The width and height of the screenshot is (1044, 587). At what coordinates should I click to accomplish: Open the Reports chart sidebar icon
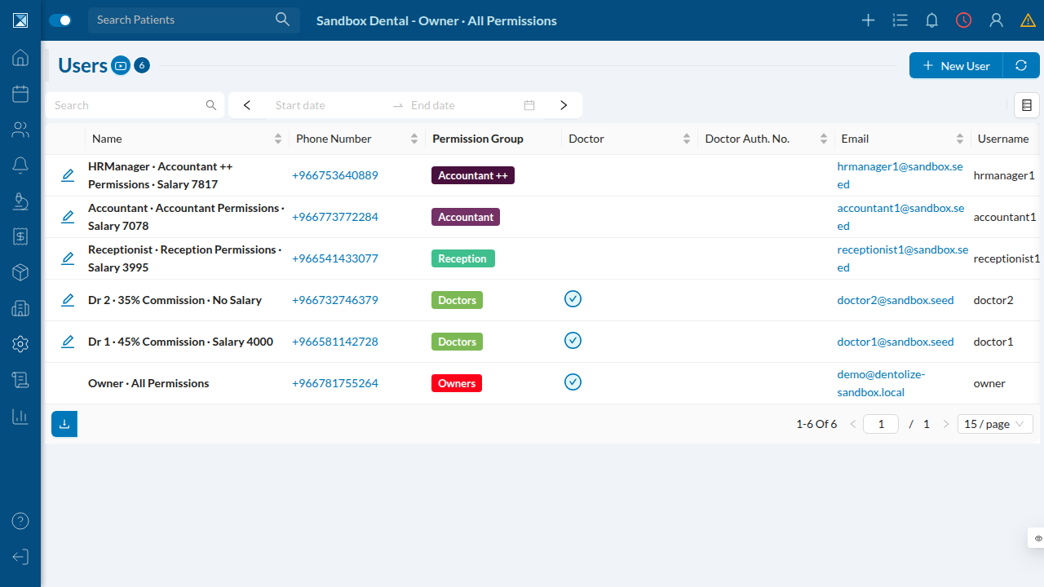point(20,416)
